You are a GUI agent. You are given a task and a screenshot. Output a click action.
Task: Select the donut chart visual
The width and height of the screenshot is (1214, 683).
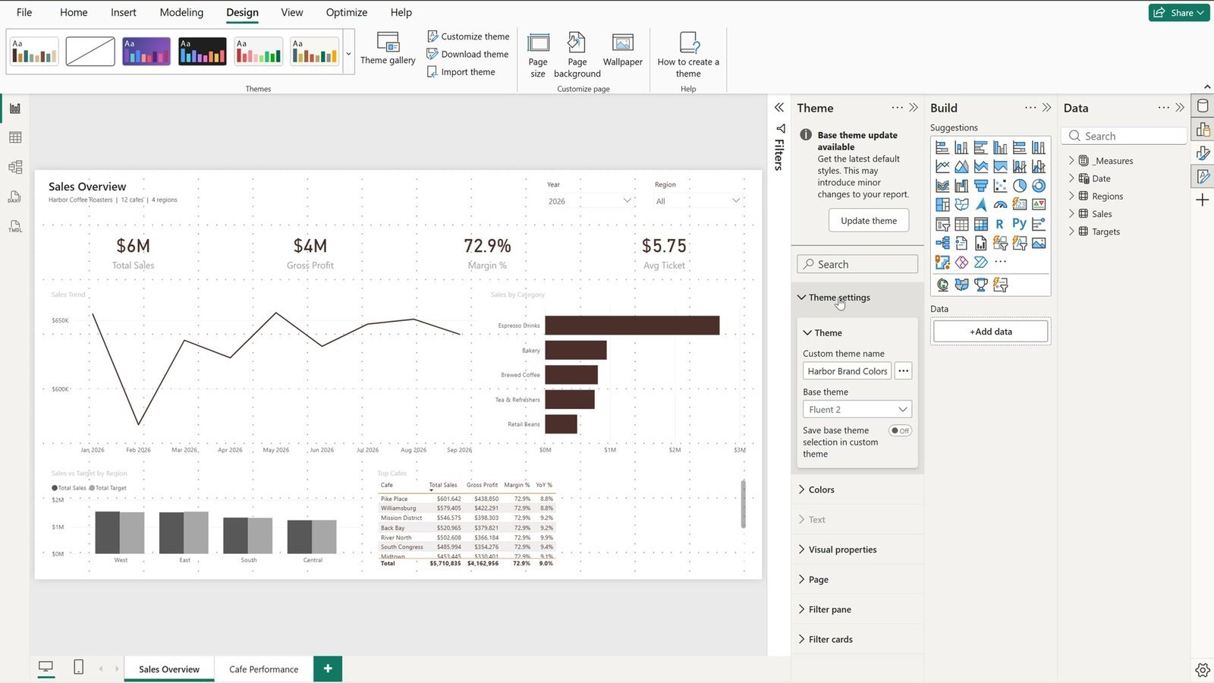[x=1039, y=185]
